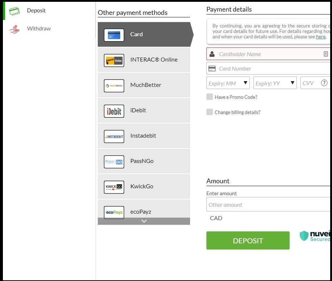The width and height of the screenshot is (332, 281).
Task: Expand more payment methods with down chevron
Action: point(143,222)
